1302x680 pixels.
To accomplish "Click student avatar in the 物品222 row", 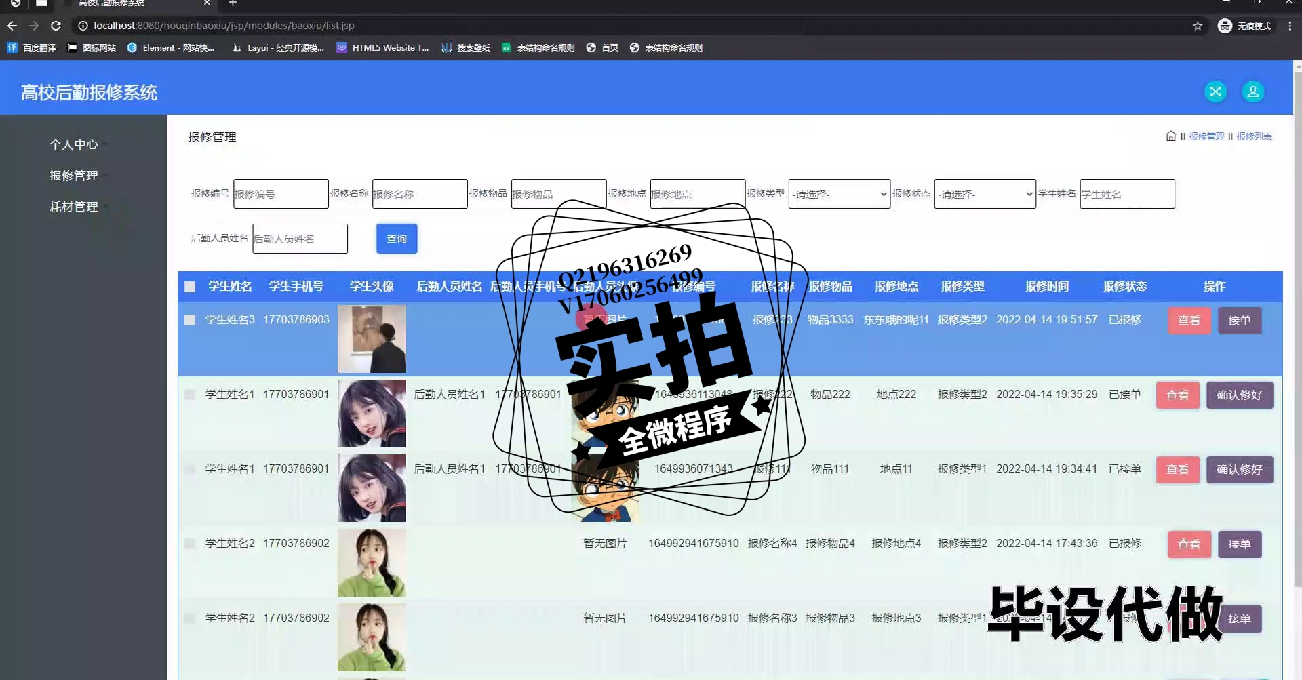I will [x=372, y=414].
